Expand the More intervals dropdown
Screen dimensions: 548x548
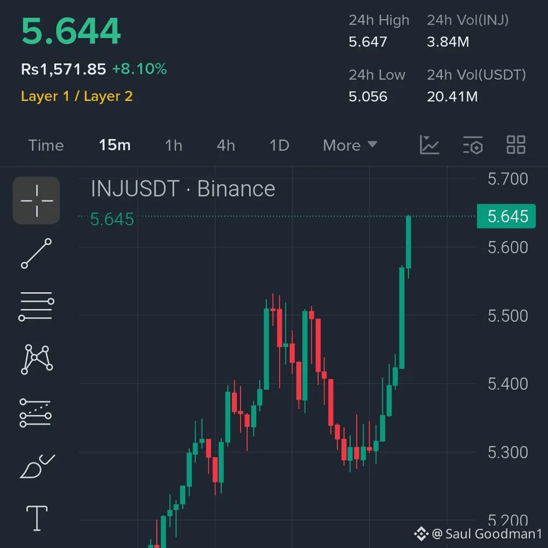tap(350, 145)
